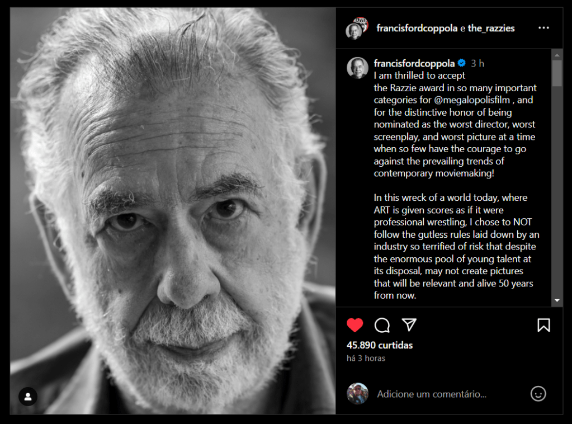Click scrollbar down arrow in caption
Viewport: 572px width, 424px height.
pyautogui.click(x=557, y=301)
